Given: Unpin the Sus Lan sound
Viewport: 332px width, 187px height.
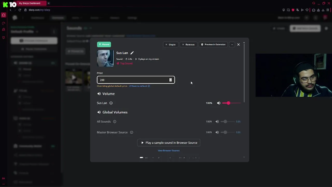Looking at the screenshot, I should (170, 45).
